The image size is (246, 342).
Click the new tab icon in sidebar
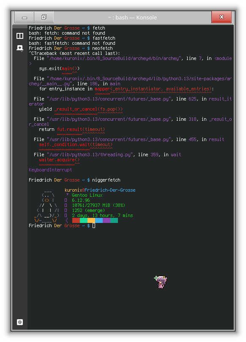20,47
